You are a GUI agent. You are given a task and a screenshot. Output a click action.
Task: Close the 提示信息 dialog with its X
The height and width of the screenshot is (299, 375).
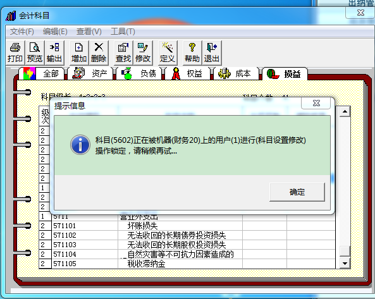tap(316, 103)
